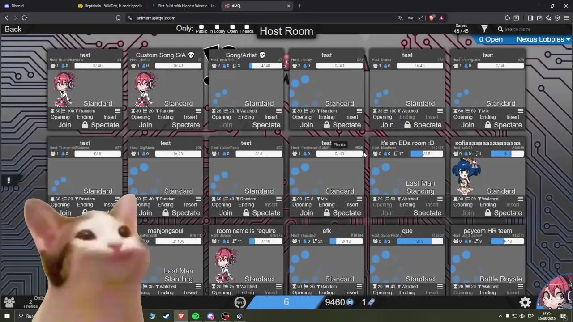Click the notes currency icon next to 9460
573x322 pixels.
click(x=350, y=302)
